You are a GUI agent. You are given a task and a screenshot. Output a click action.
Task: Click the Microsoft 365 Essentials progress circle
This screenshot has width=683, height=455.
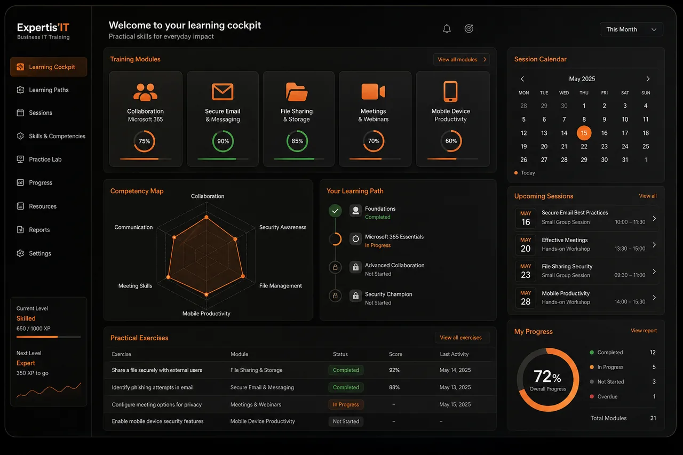click(x=335, y=239)
